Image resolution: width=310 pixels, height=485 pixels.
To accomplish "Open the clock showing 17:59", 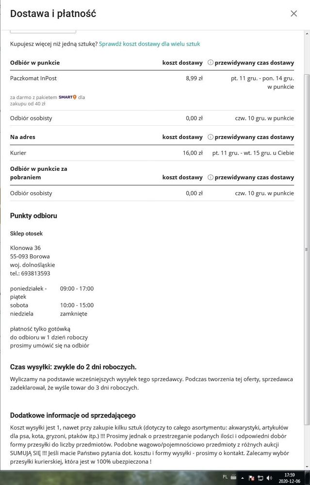I will coord(290,478).
